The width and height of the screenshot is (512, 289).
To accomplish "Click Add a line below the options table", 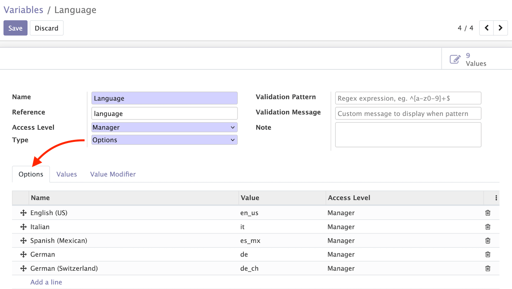I will (x=46, y=282).
